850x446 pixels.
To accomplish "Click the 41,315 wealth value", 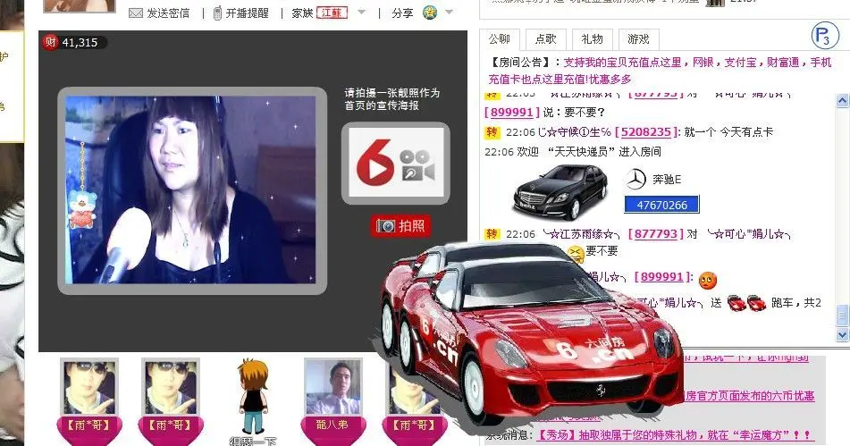I will pyautogui.click(x=80, y=42).
